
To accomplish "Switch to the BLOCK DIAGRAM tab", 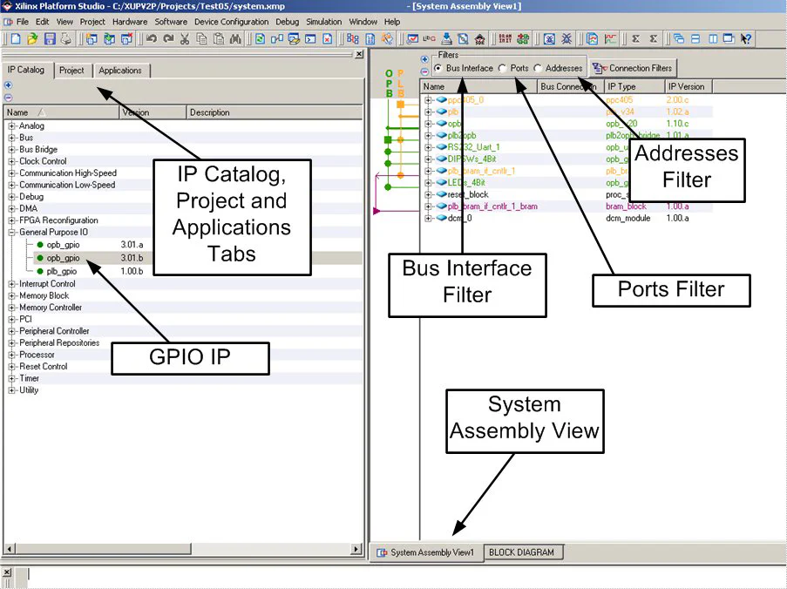I will click(520, 552).
